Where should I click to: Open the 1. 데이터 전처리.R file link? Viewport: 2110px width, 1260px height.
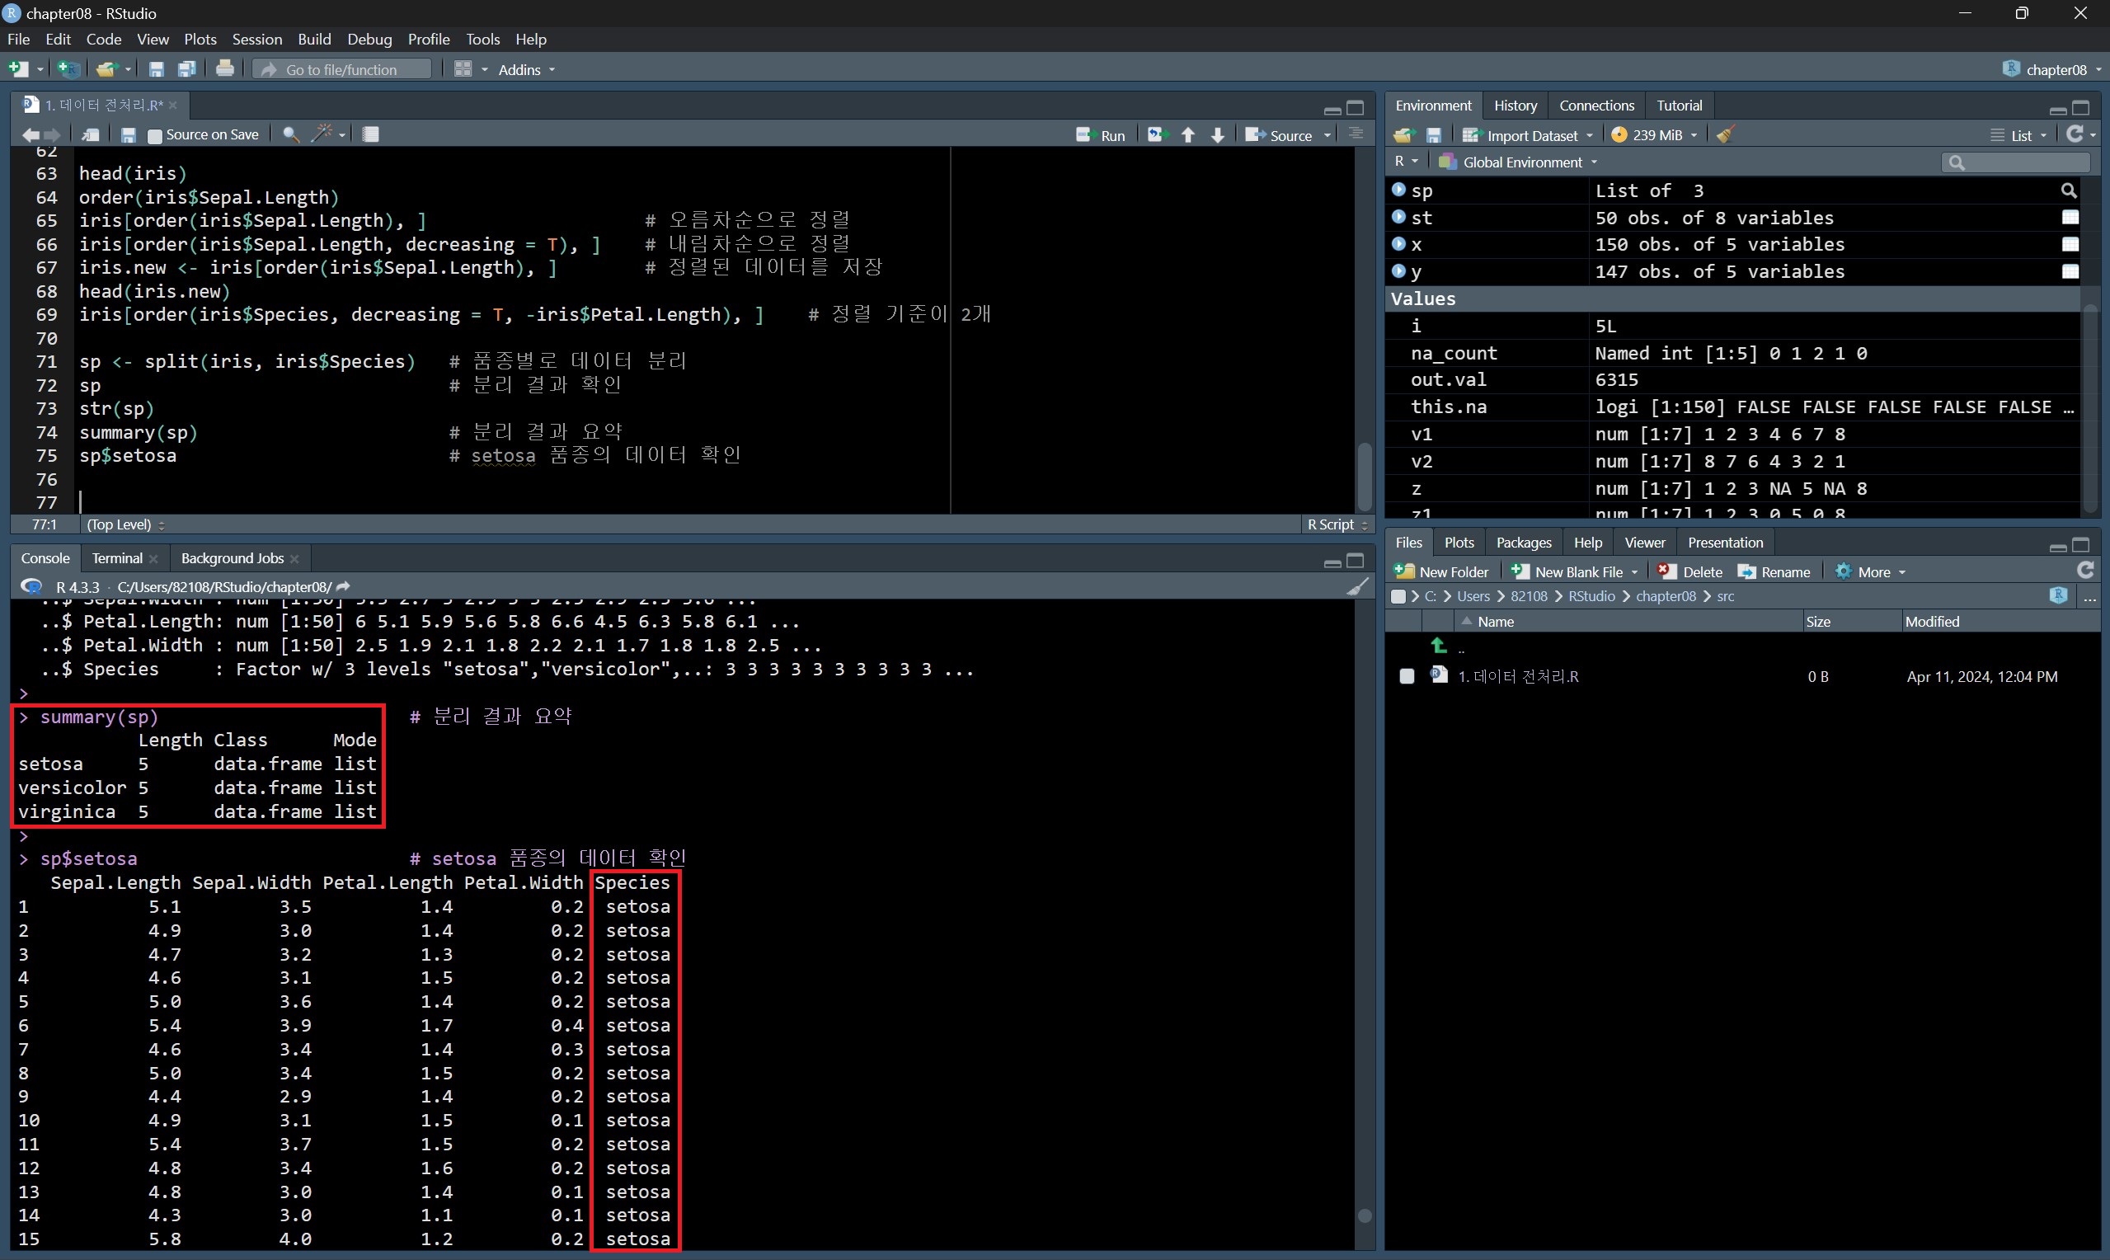click(x=1518, y=676)
